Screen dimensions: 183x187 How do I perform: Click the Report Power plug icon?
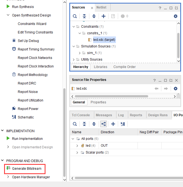coord(14,108)
